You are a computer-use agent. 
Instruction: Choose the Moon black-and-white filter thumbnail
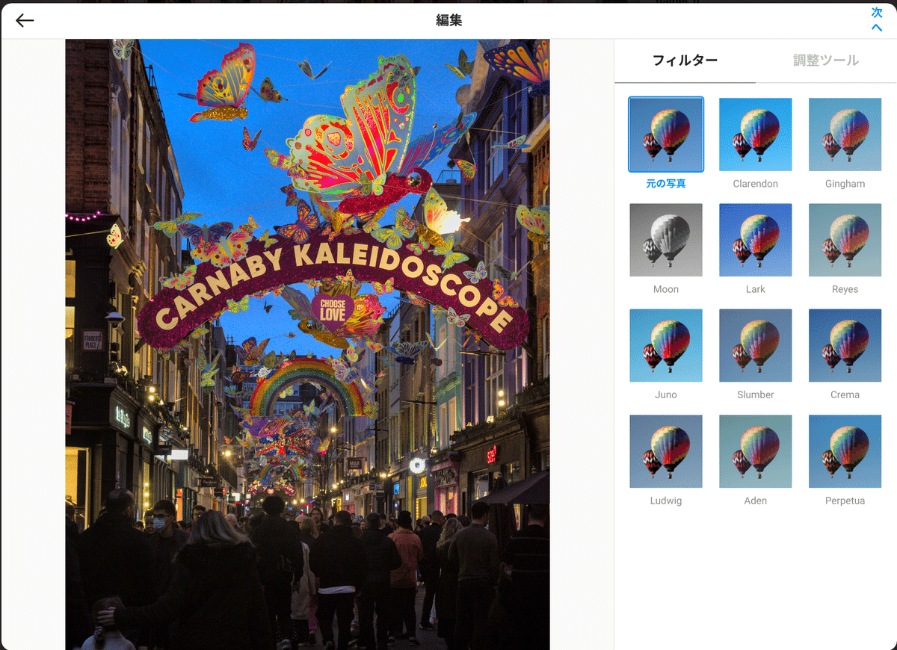[666, 240]
